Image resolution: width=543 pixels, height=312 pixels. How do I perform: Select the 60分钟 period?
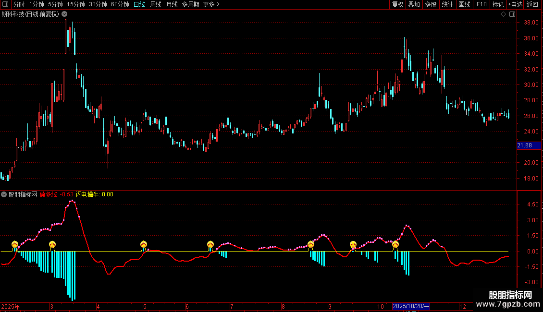(x=120, y=4)
